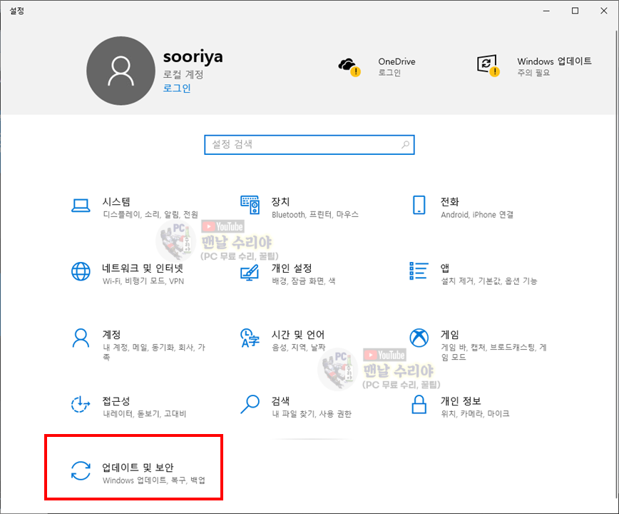
Task: Select the sooriya profile avatar picture
Action: point(121,71)
